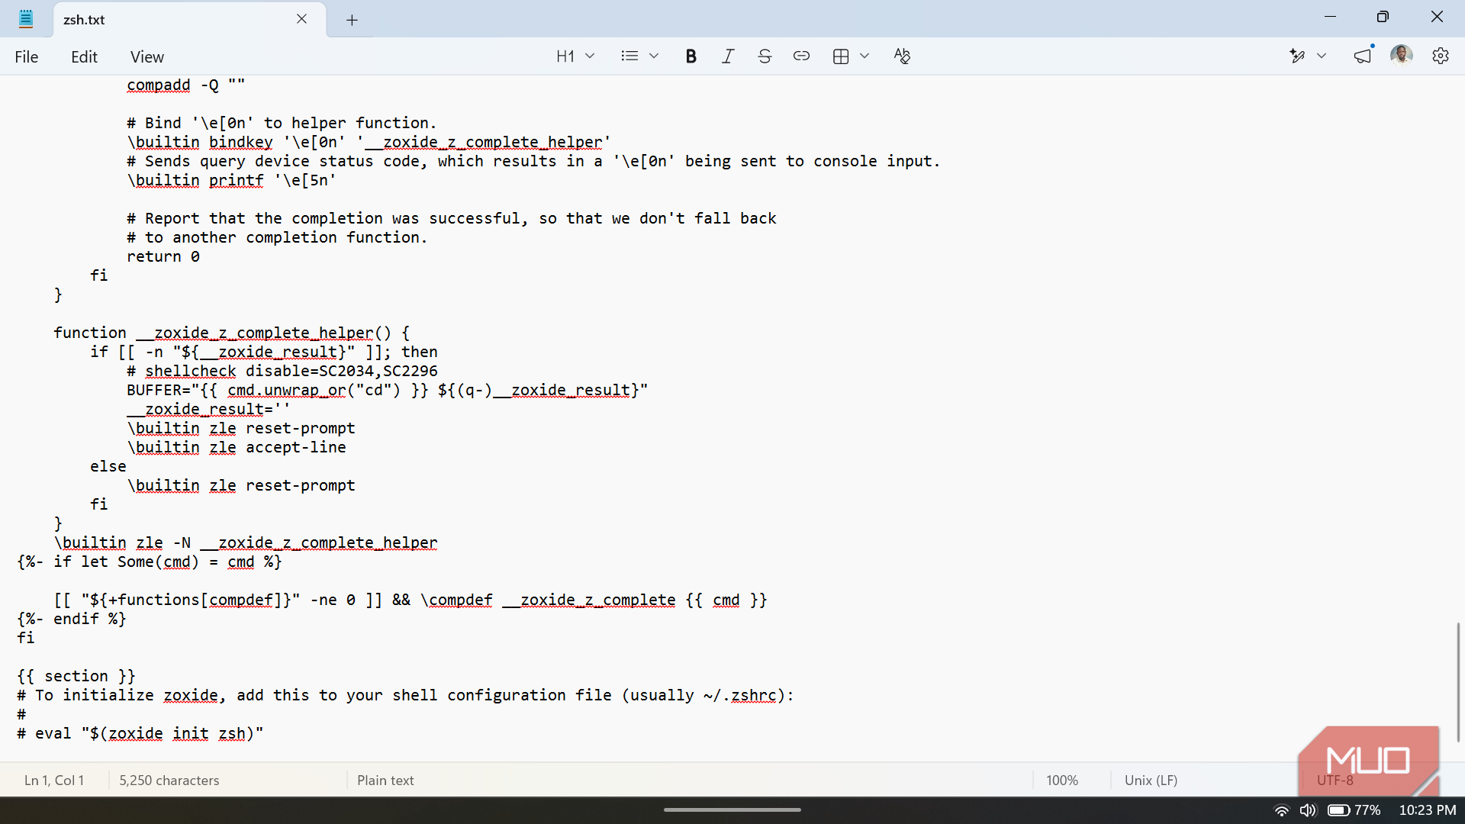Image resolution: width=1465 pixels, height=824 pixels.
Task: Click the 5,250 characters status entry
Action: (x=169, y=781)
